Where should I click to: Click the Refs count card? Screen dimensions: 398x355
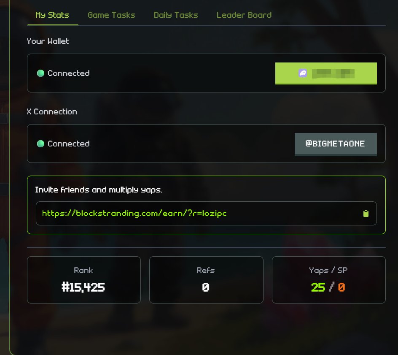click(206, 280)
